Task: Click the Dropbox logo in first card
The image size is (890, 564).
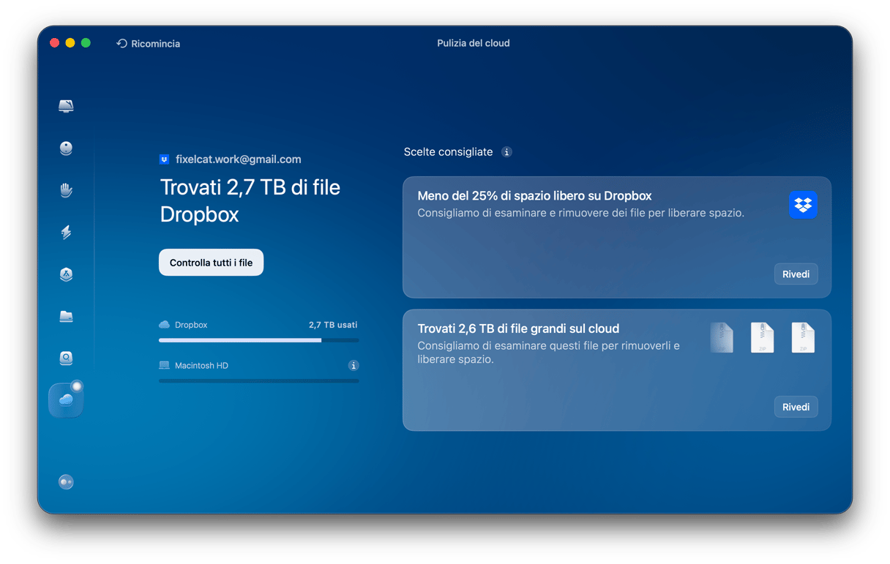Action: pos(802,206)
